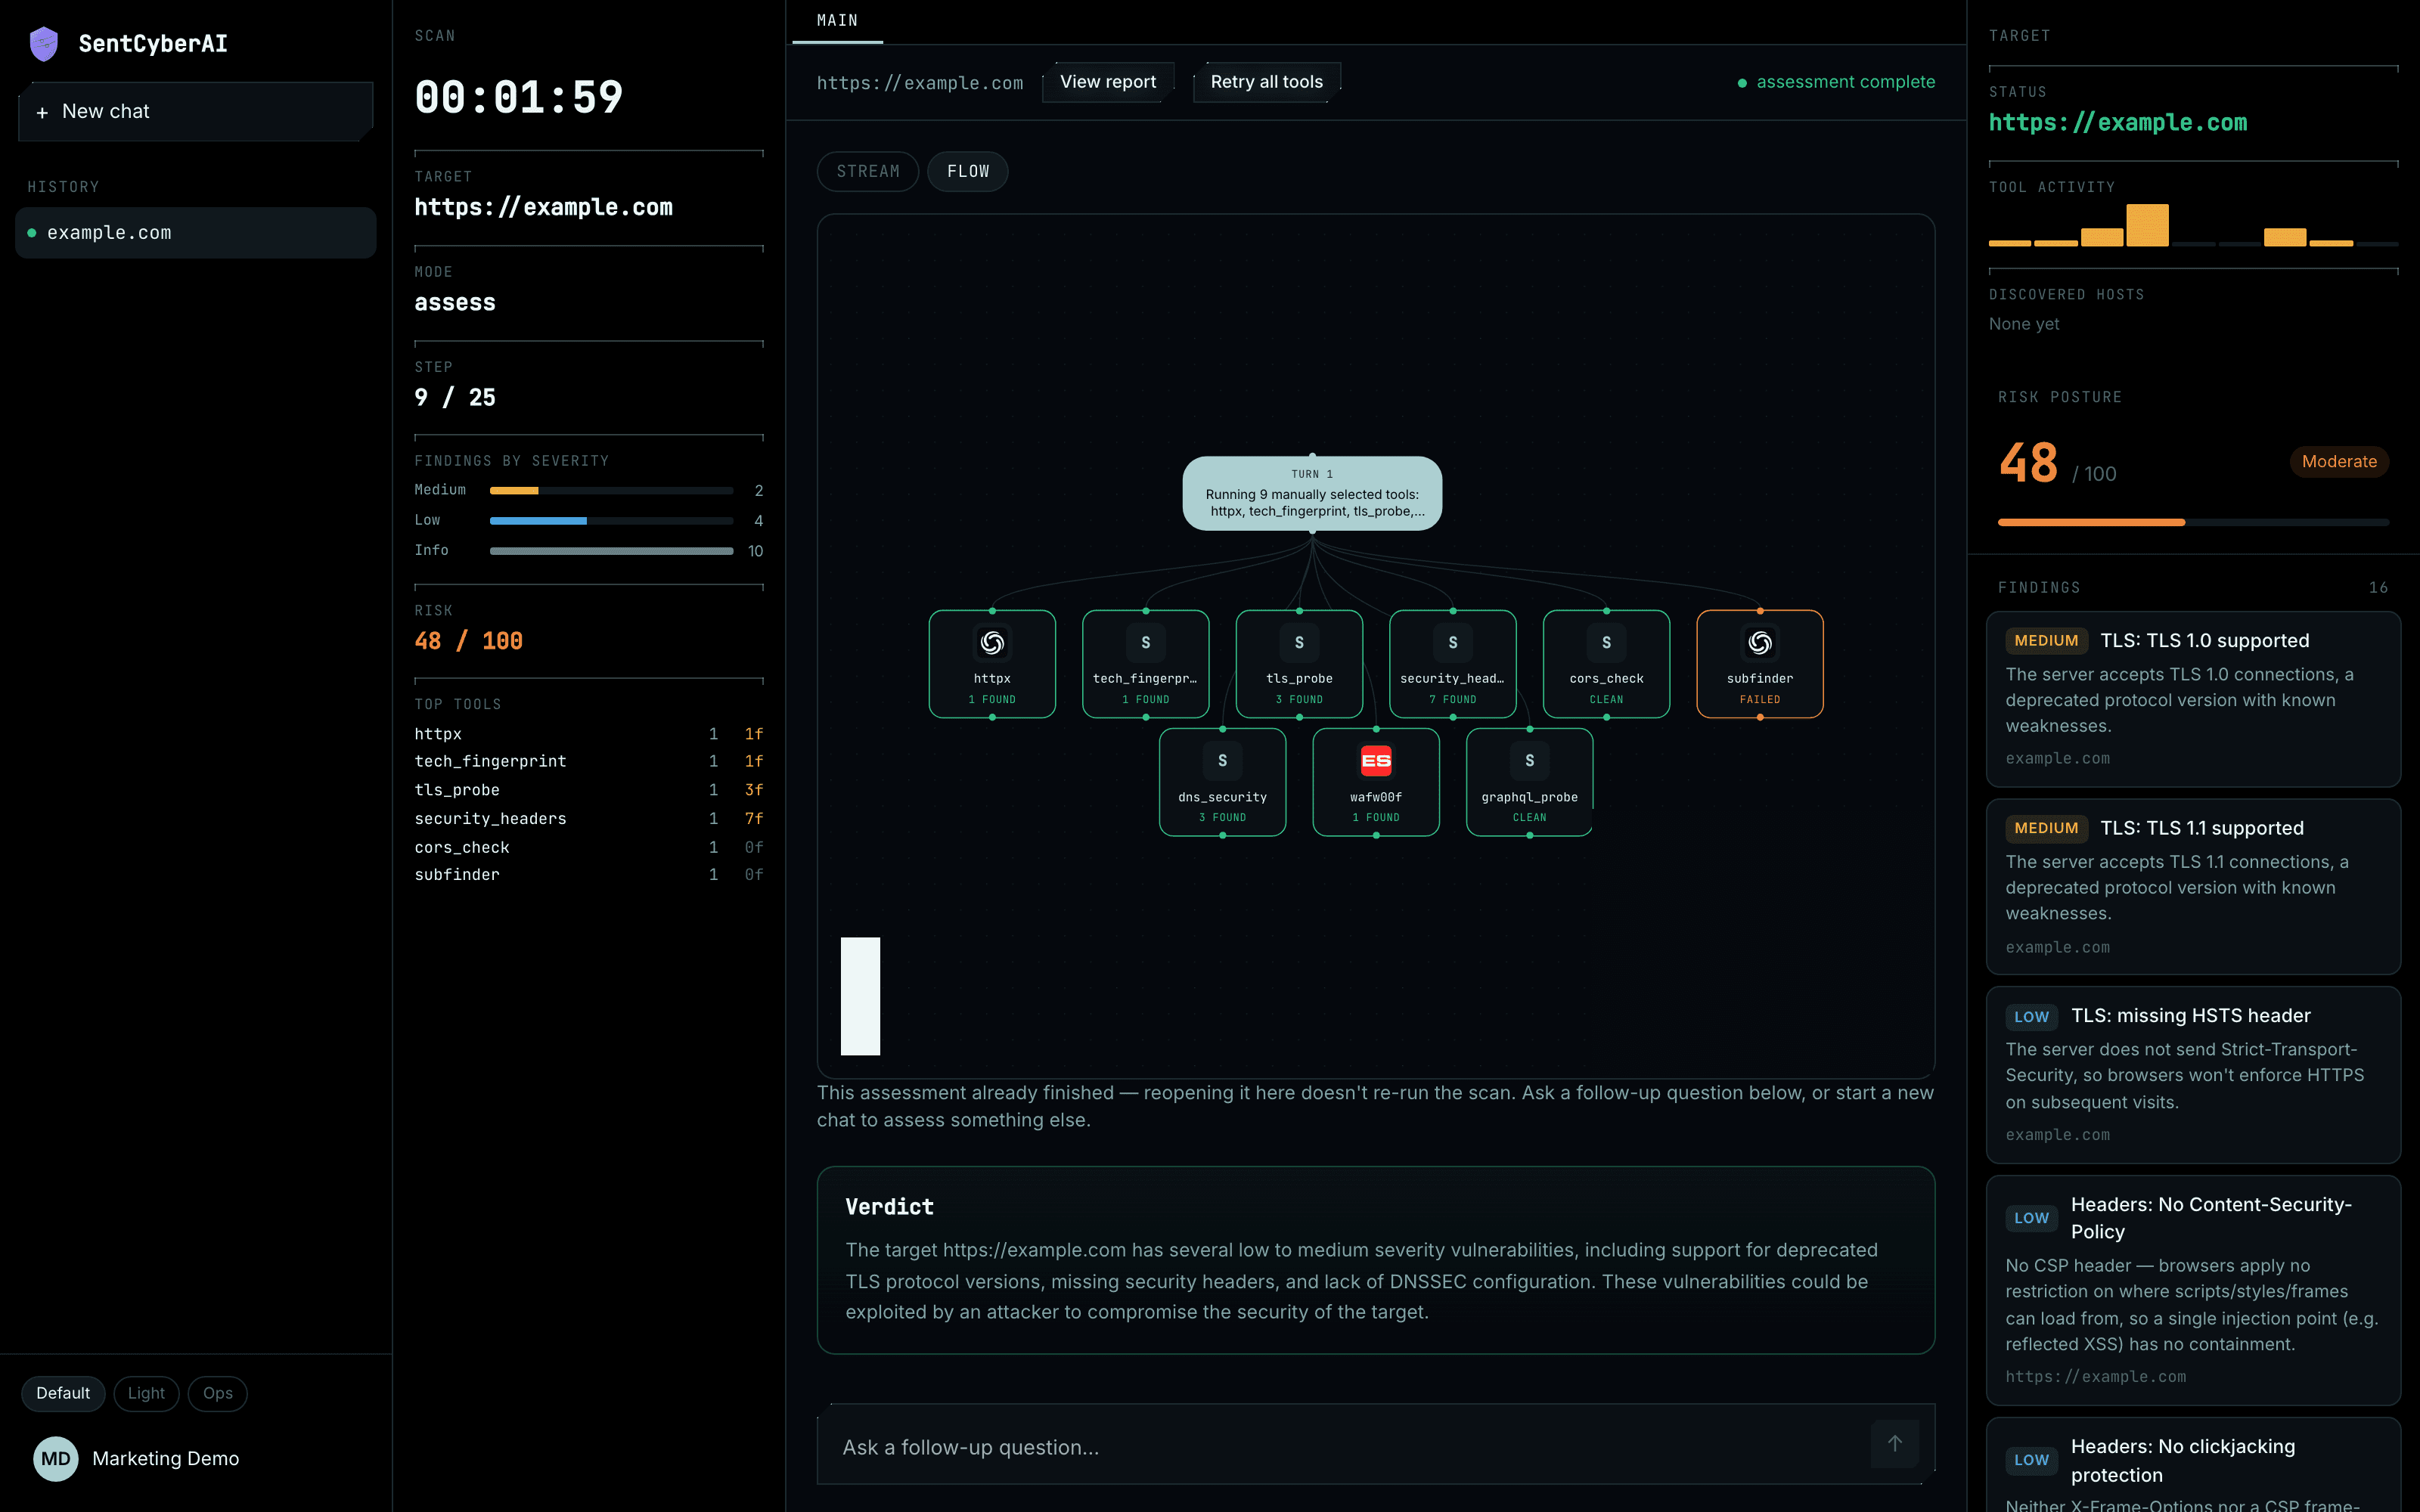The image size is (2420, 1512).
Task: Click Retry all tools
Action: 1266,82
